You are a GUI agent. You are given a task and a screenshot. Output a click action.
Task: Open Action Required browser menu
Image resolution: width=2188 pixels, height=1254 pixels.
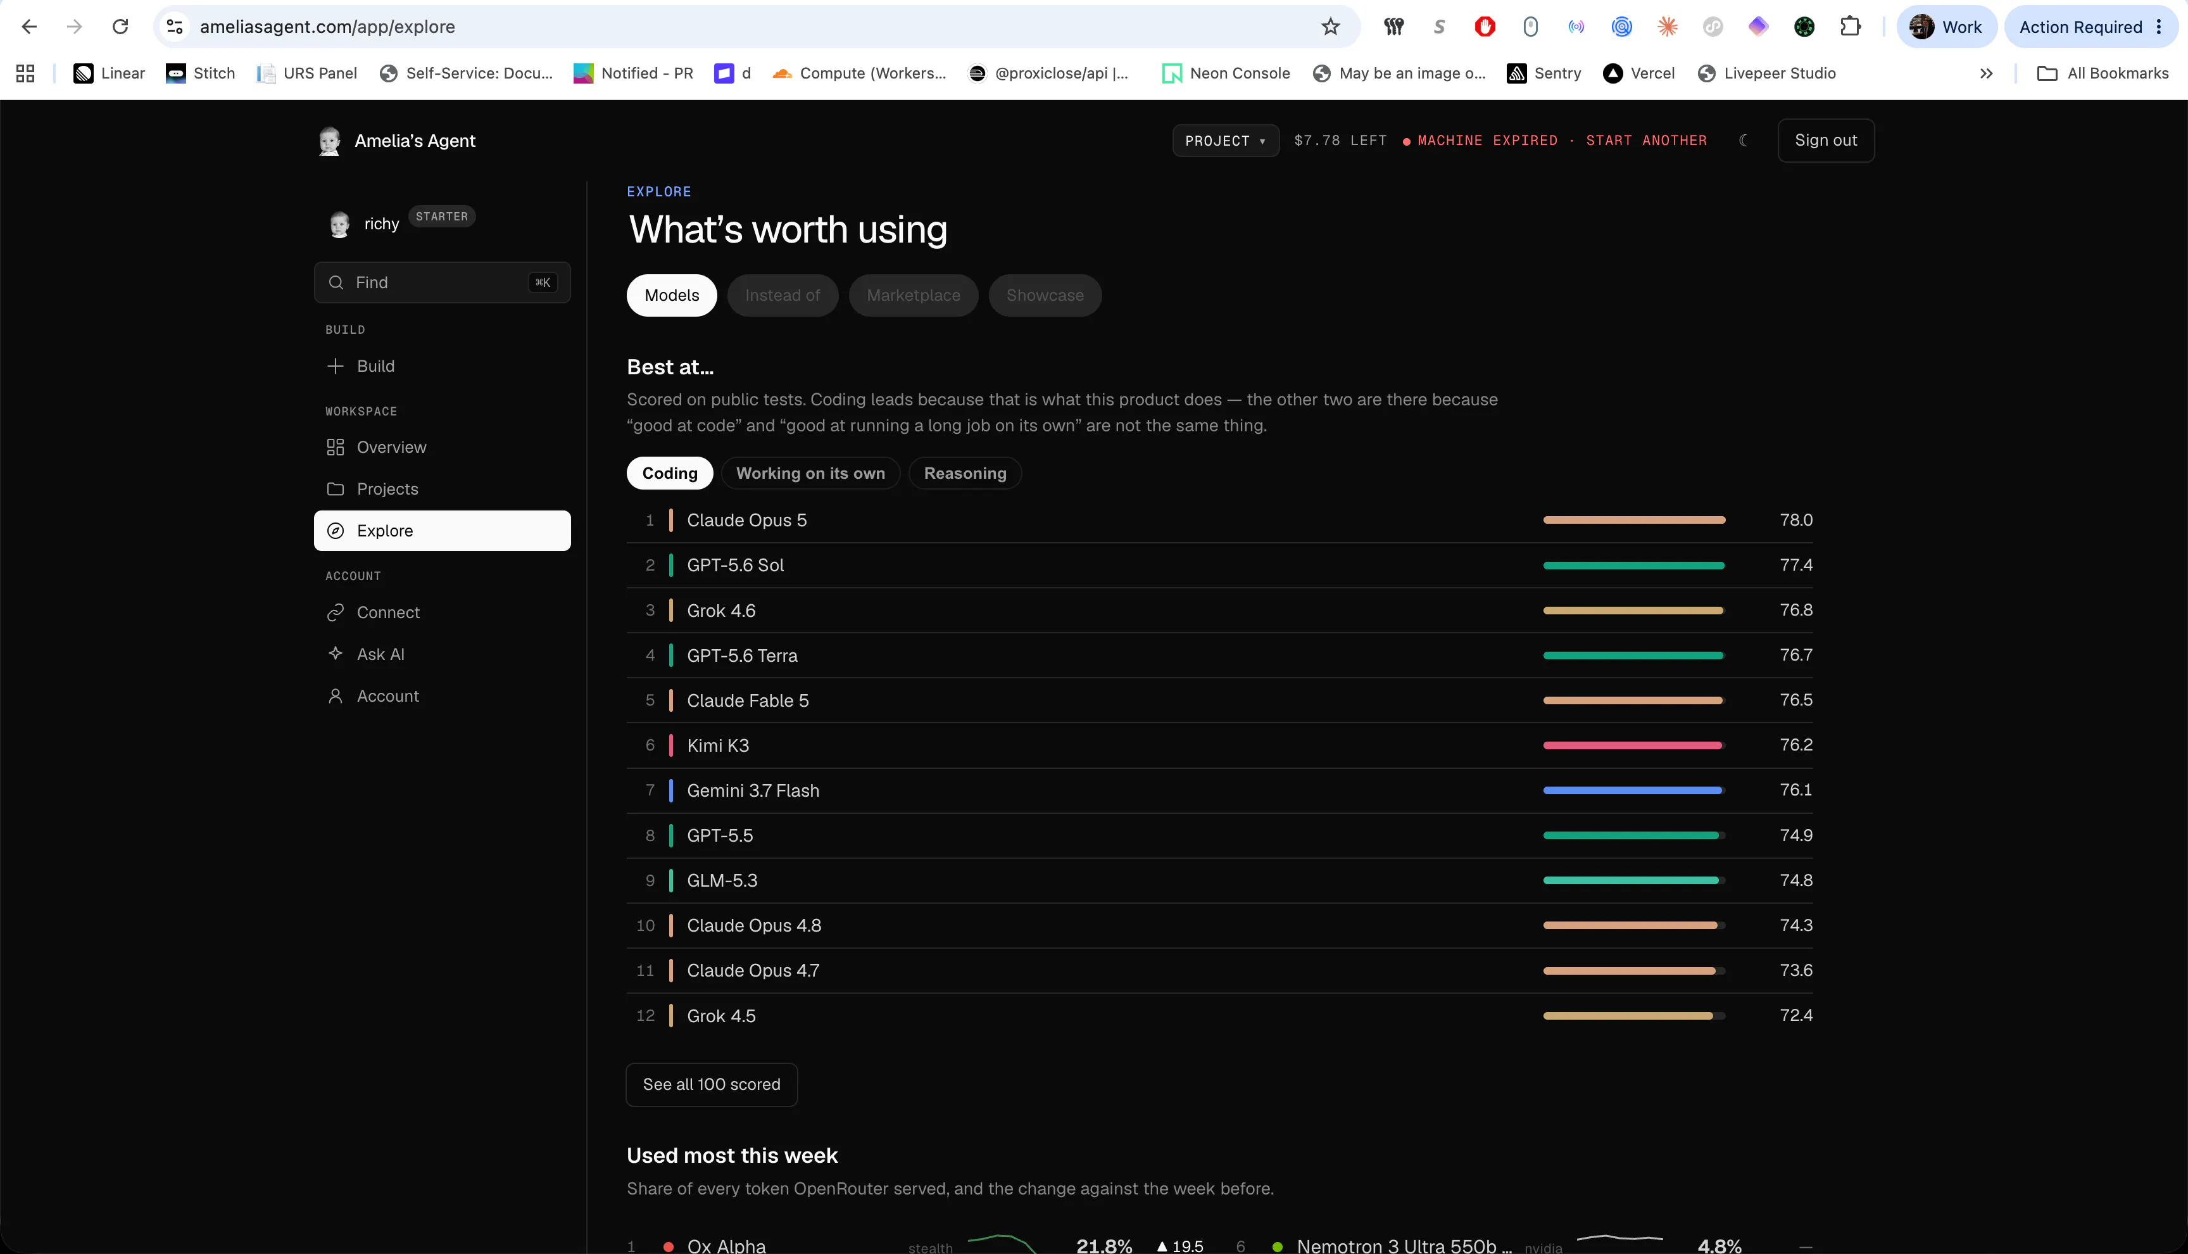click(2091, 27)
